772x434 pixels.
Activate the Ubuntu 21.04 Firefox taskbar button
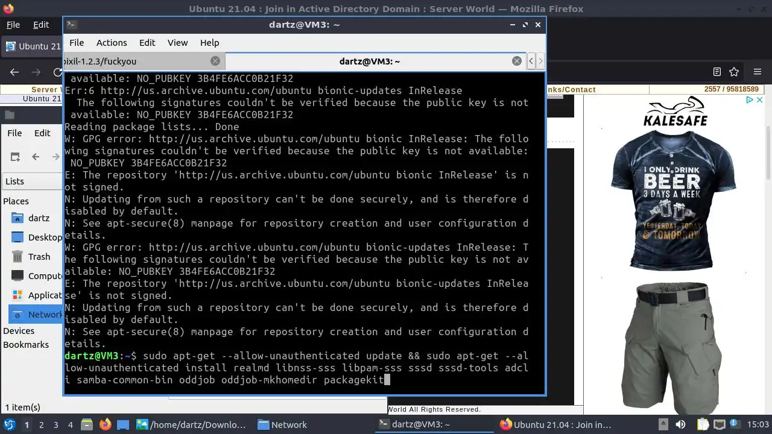click(x=556, y=425)
